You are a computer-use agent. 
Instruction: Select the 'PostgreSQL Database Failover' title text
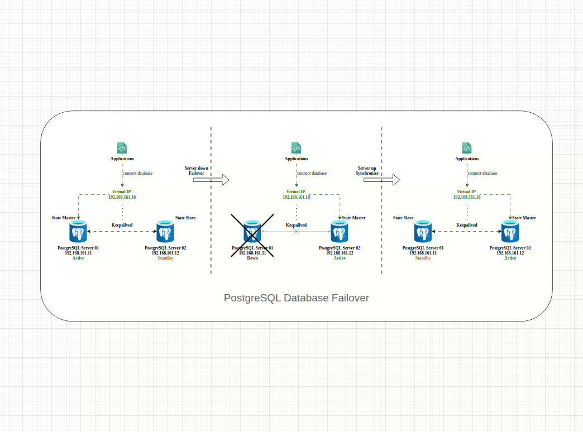pos(297,298)
